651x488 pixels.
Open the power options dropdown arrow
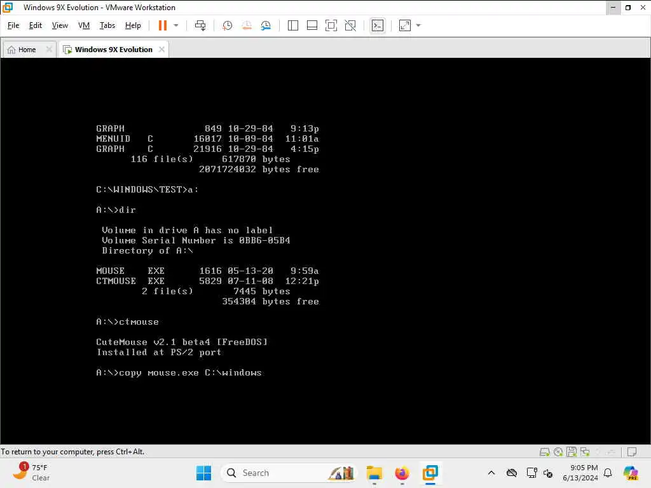click(176, 25)
